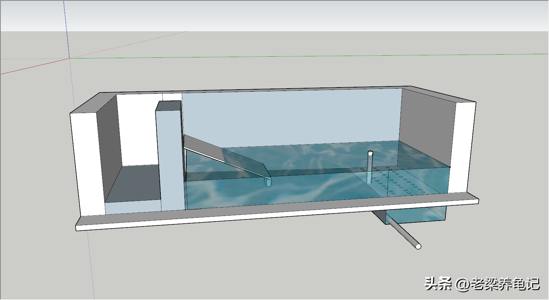Click the tall partition pillar beside the ramp
This screenshot has width=549, height=300.
pos(170,155)
